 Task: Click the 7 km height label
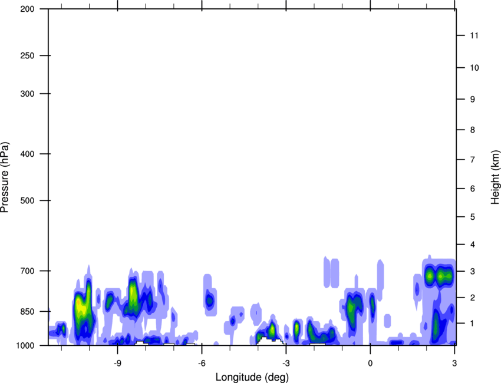[x=473, y=160]
